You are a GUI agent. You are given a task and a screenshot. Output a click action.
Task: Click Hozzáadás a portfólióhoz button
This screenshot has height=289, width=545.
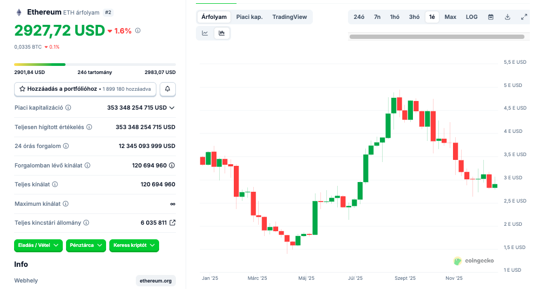(85, 89)
